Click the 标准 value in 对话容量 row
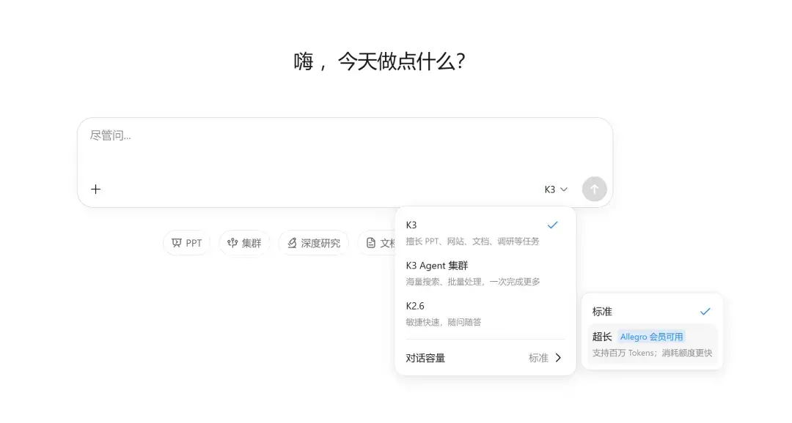This screenshot has width=792, height=423. click(x=538, y=358)
